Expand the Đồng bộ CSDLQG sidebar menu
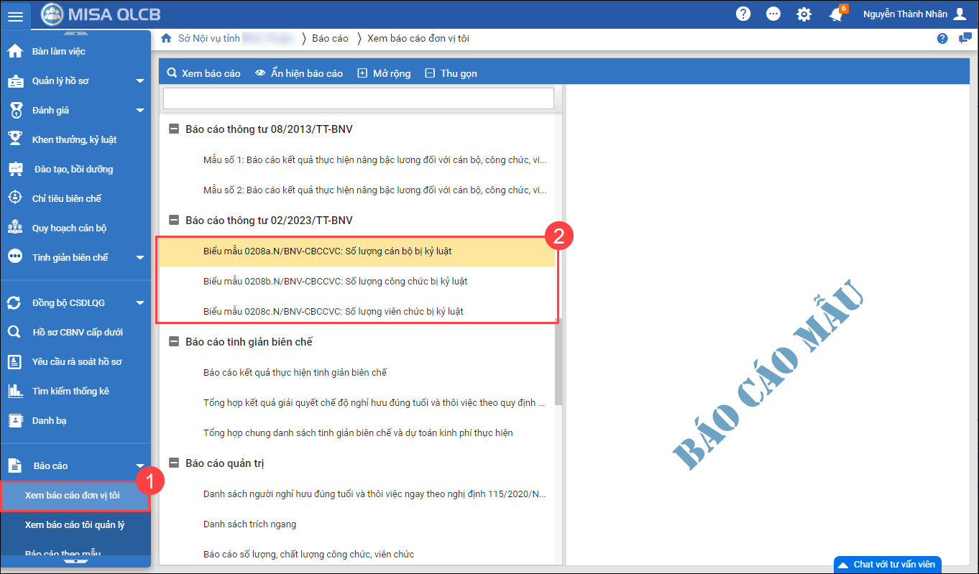 pos(140,303)
